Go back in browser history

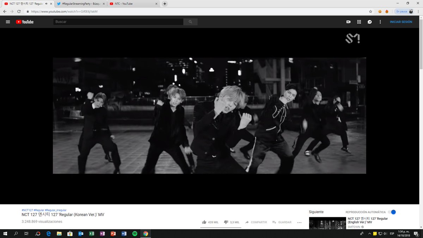pyautogui.click(x=5, y=11)
